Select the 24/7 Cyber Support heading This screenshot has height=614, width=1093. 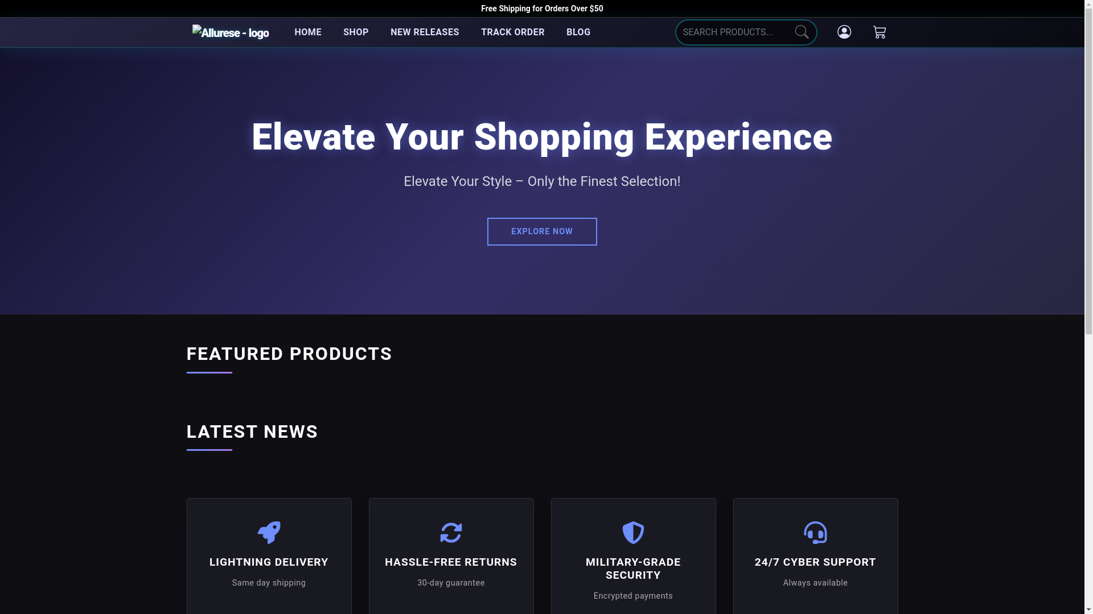[815, 562]
